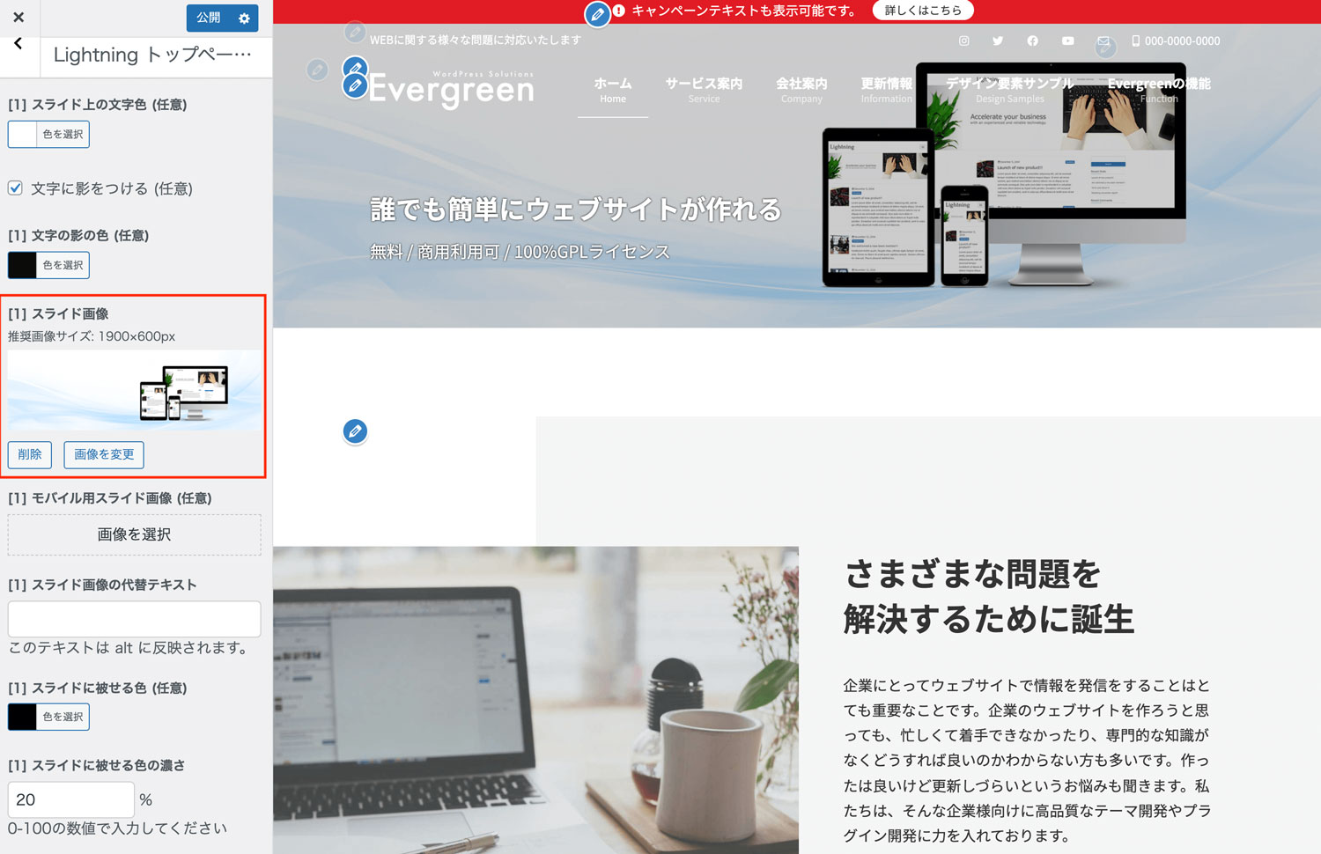This screenshot has height=854, width=1321.
Task: Click 詳しくはこちら campaign link
Action: pos(923,11)
